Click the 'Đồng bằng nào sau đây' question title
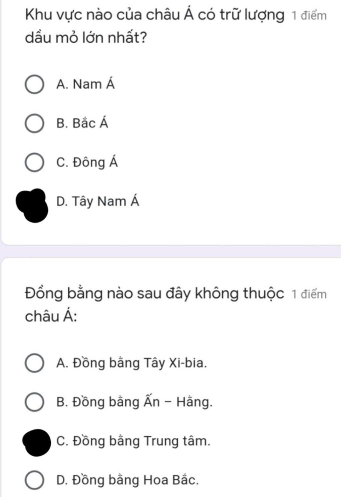The height and width of the screenshot is (497, 341). click(x=155, y=304)
